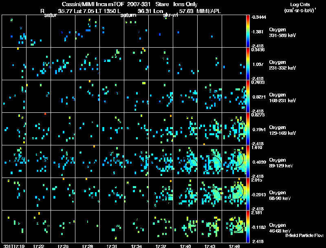Select the 331T17:19 panel in Oxygen 89-129 keV row
The image size is (326, 248).
(14, 161)
